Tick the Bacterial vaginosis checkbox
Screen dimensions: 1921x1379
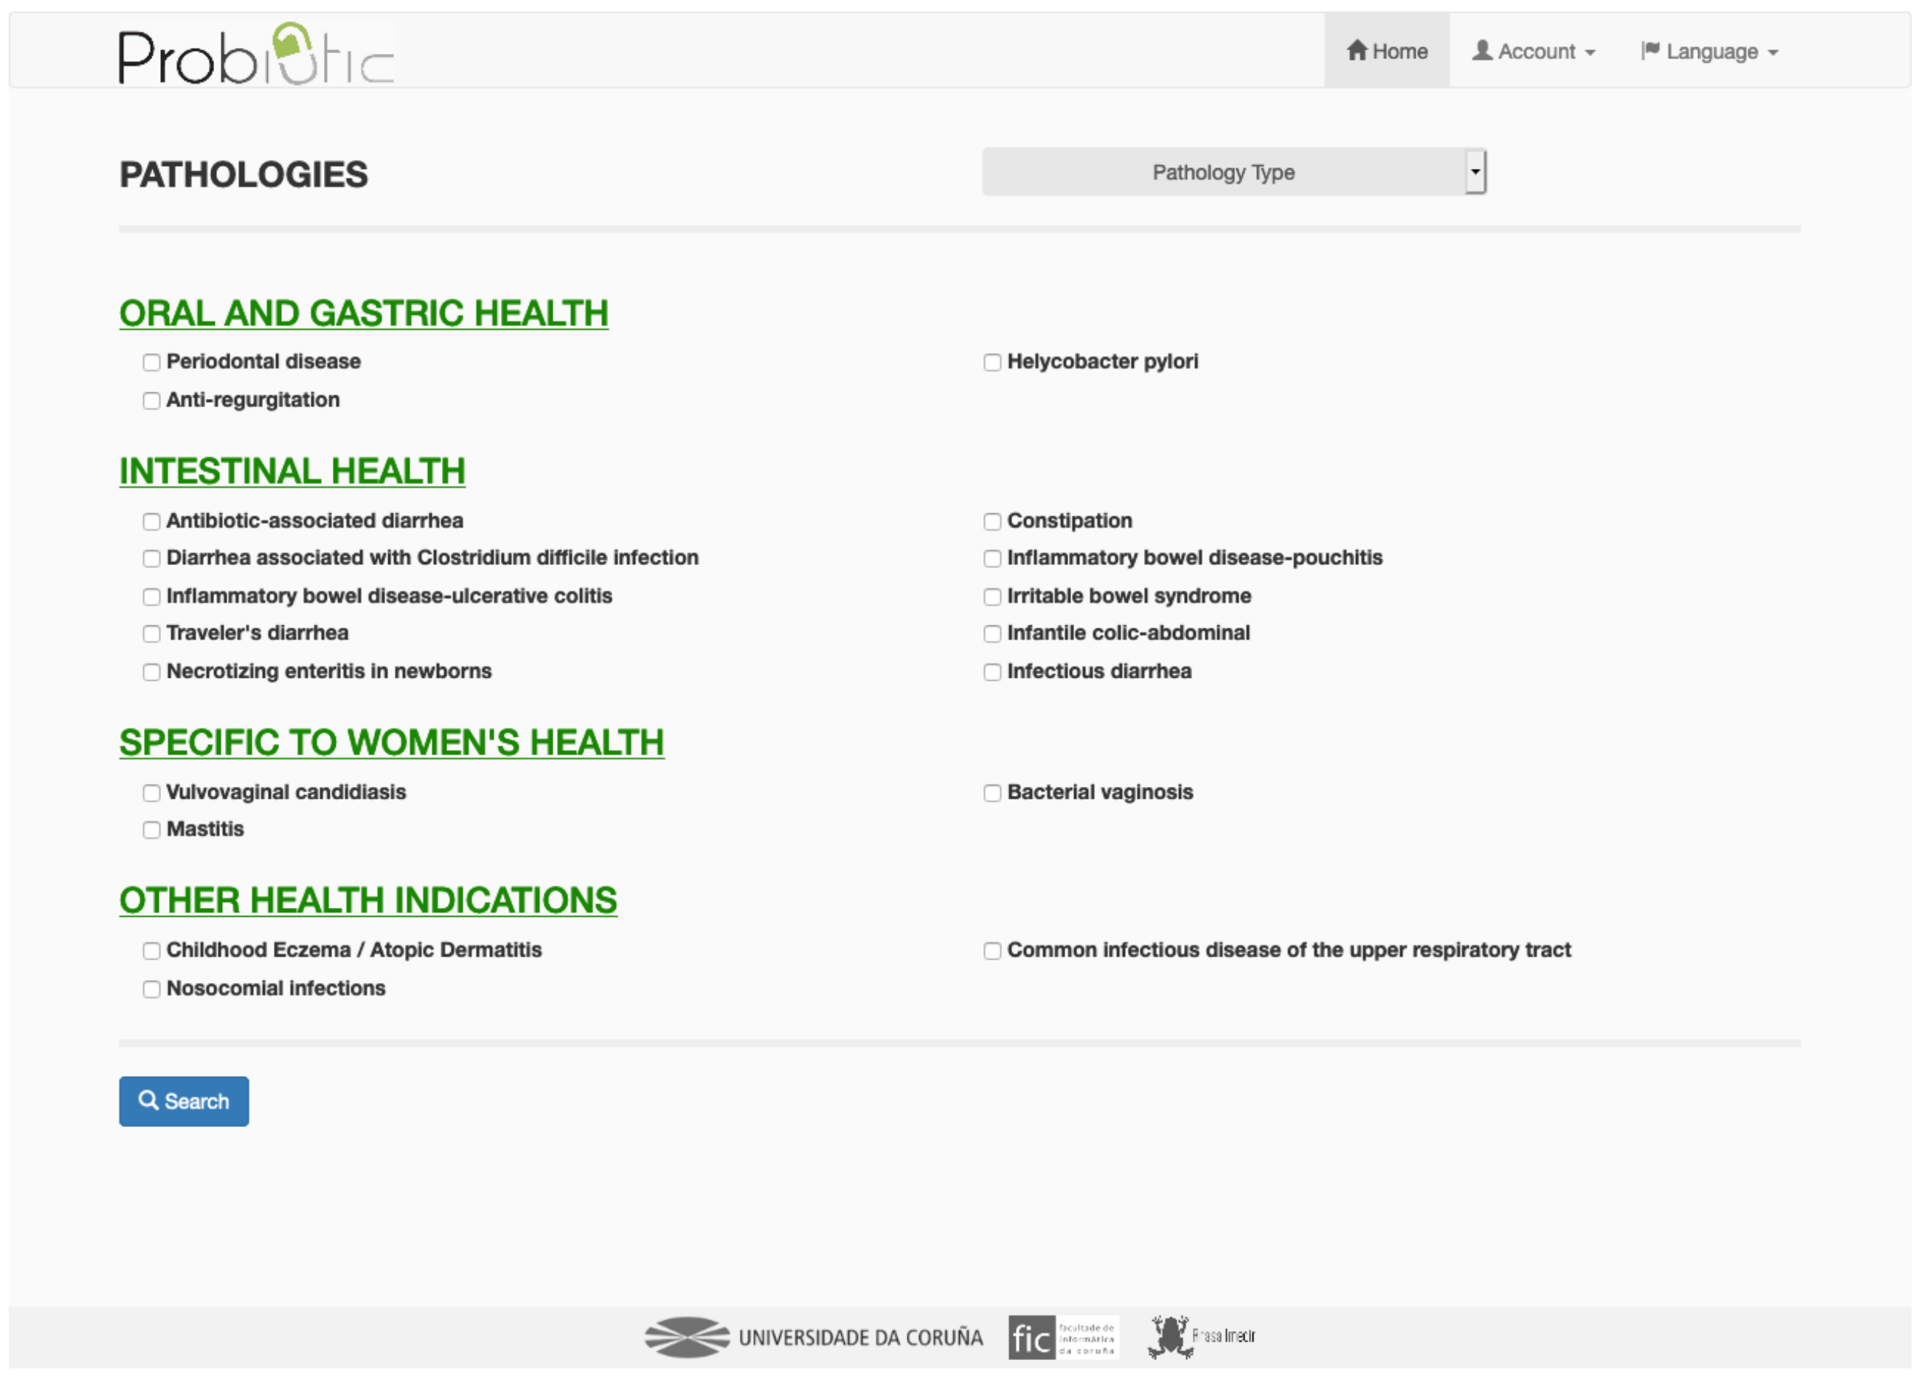tap(992, 793)
